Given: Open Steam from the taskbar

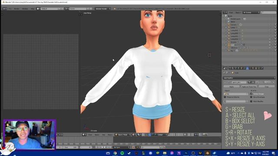Looking at the screenshot, I should click(x=129, y=153).
